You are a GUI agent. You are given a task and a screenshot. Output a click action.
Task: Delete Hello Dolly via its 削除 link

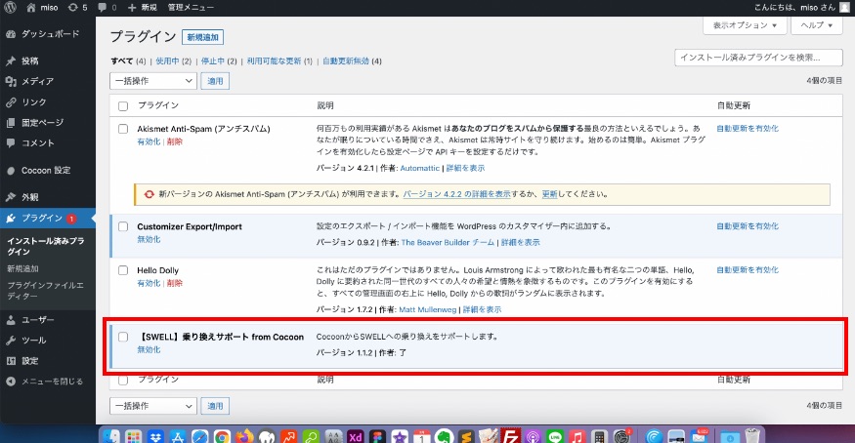(175, 283)
